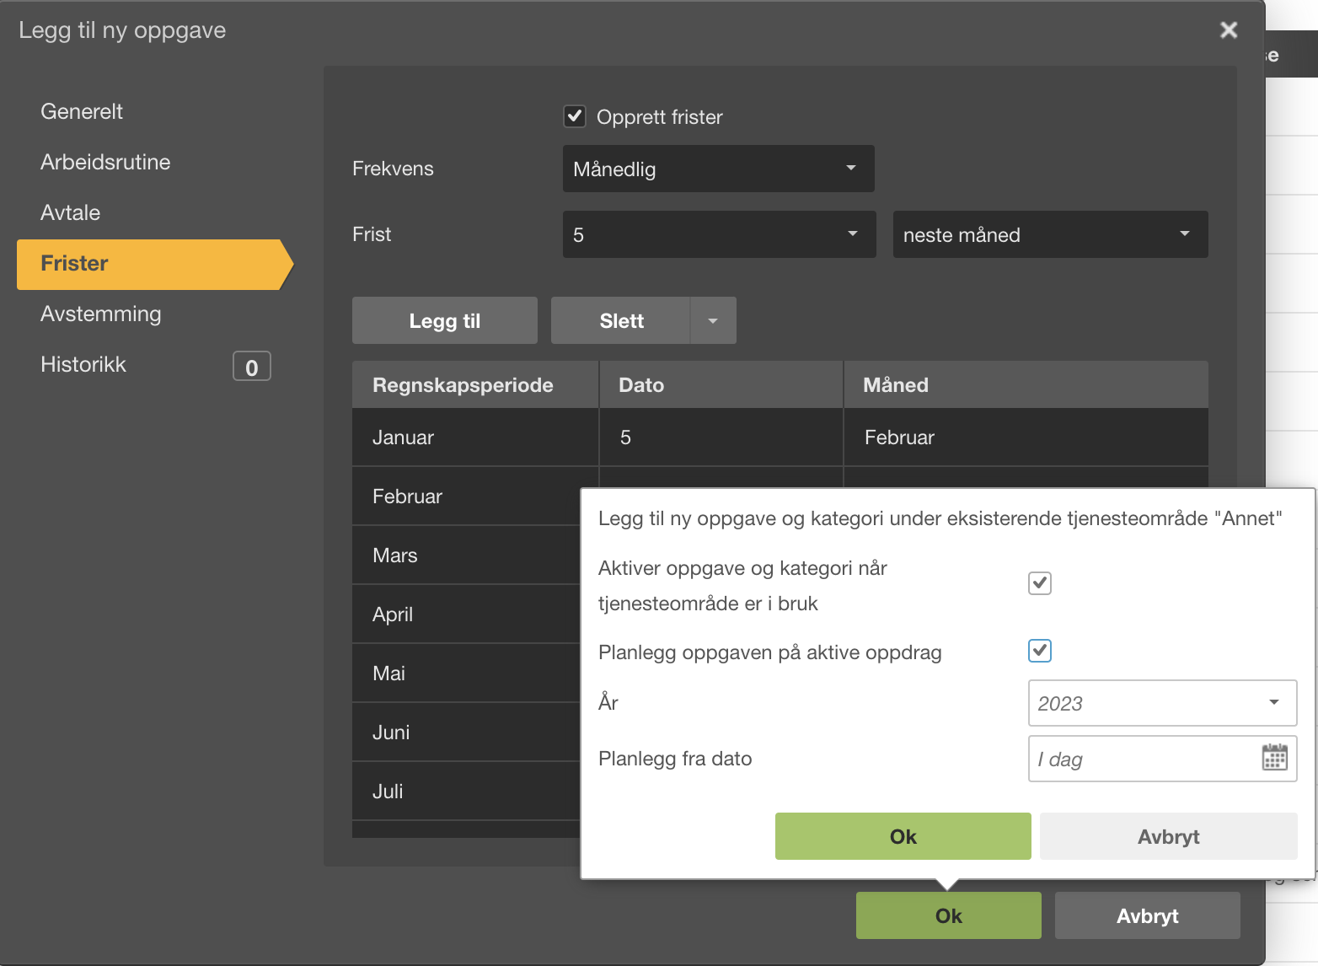Select the April row
The width and height of the screenshot is (1318, 966).
point(466,614)
